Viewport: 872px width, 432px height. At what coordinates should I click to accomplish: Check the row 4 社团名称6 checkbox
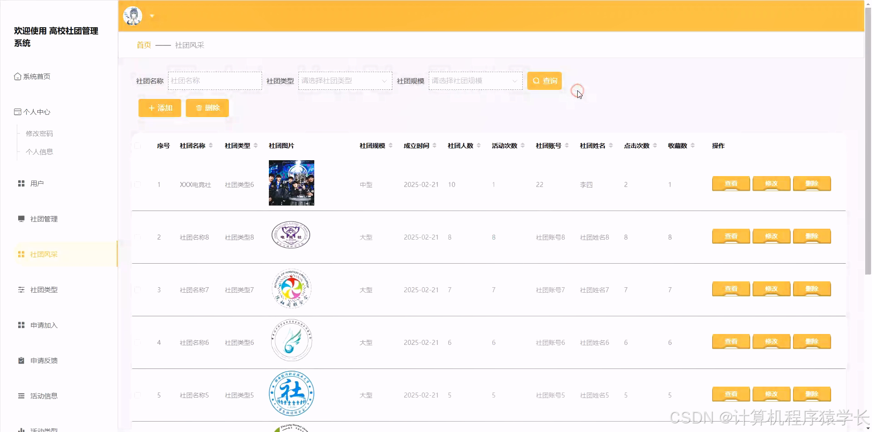tap(138, 343)
